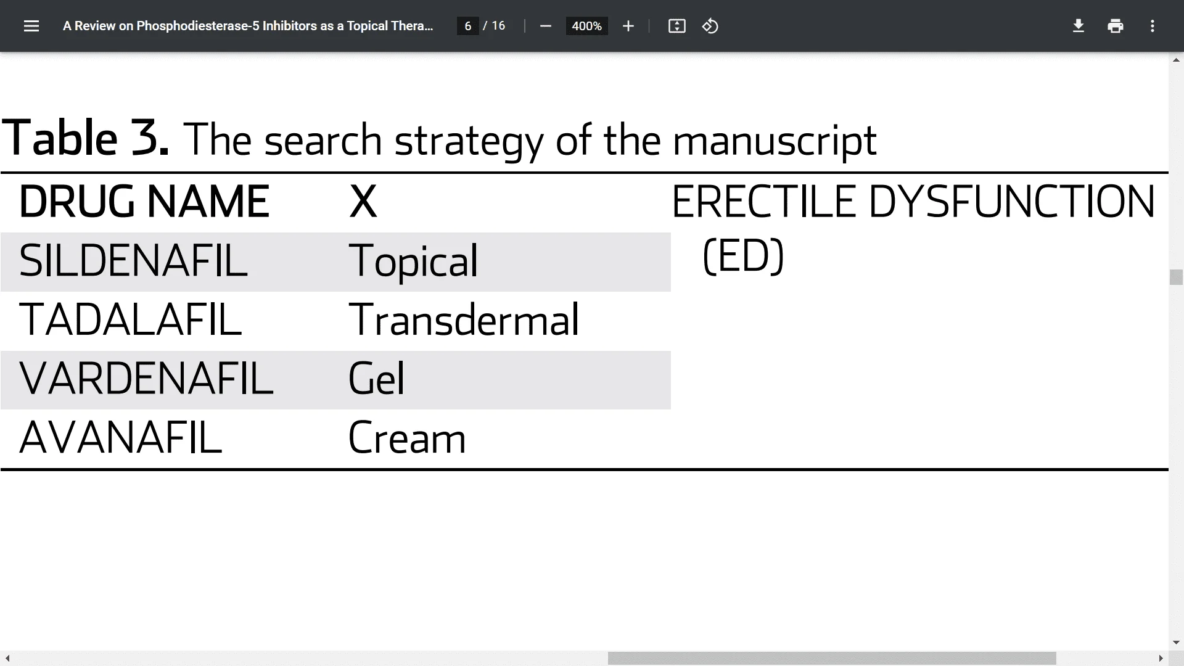Click the 'DRUG NAME' header cell
The width and height of the screenshot is (1184, 666).
[144, 202]
